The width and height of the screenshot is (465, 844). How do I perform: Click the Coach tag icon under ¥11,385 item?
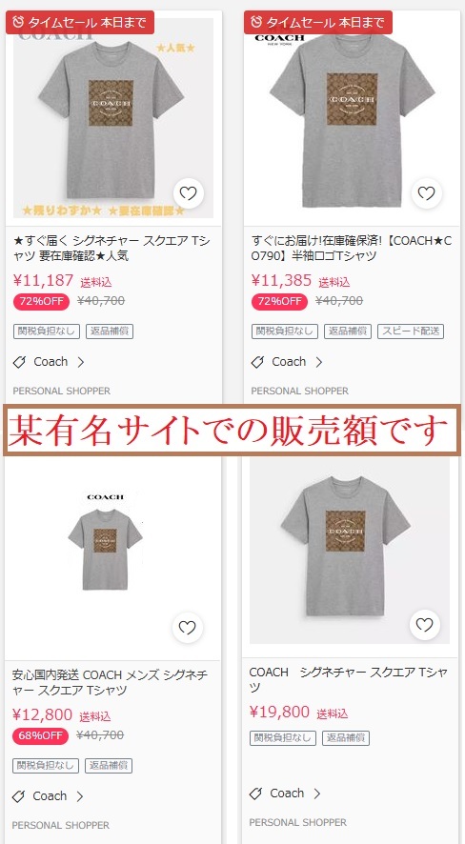tap(258, 362)
